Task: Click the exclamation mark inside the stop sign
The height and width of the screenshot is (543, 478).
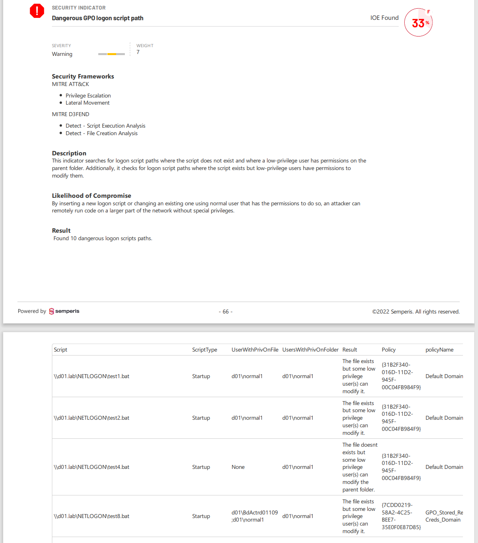Action: click(x=37, y=11)
